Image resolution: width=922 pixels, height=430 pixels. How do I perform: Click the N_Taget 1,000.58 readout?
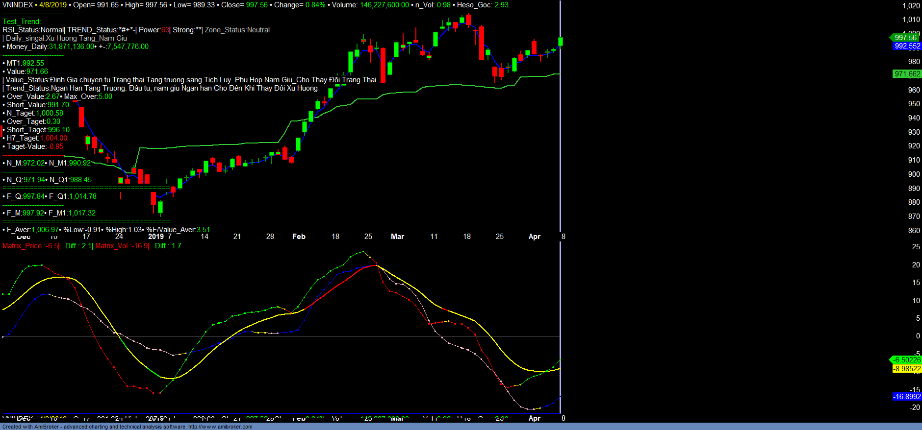[x=35, y=113]
